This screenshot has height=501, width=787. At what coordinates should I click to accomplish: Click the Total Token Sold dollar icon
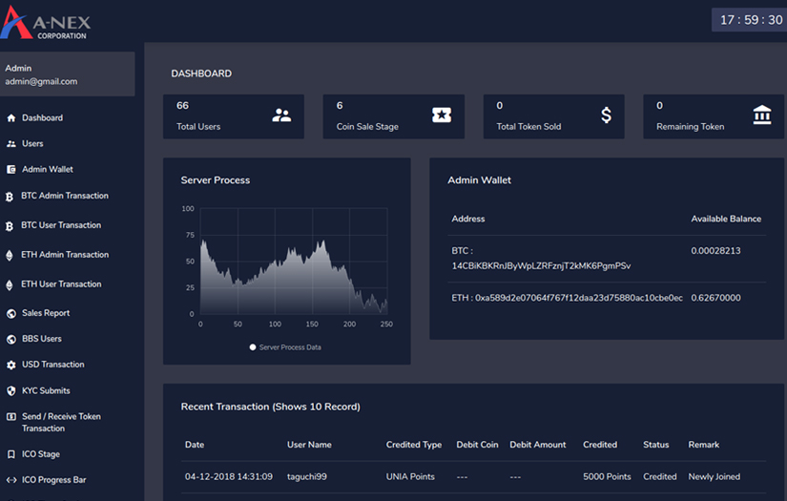point(607,115)
